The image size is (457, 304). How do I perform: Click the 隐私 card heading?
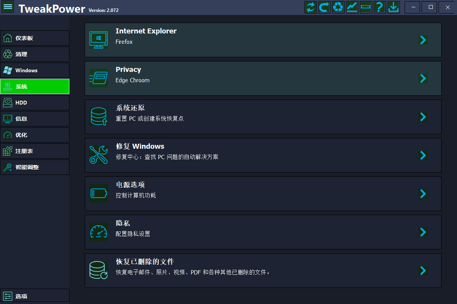(123, 223)
